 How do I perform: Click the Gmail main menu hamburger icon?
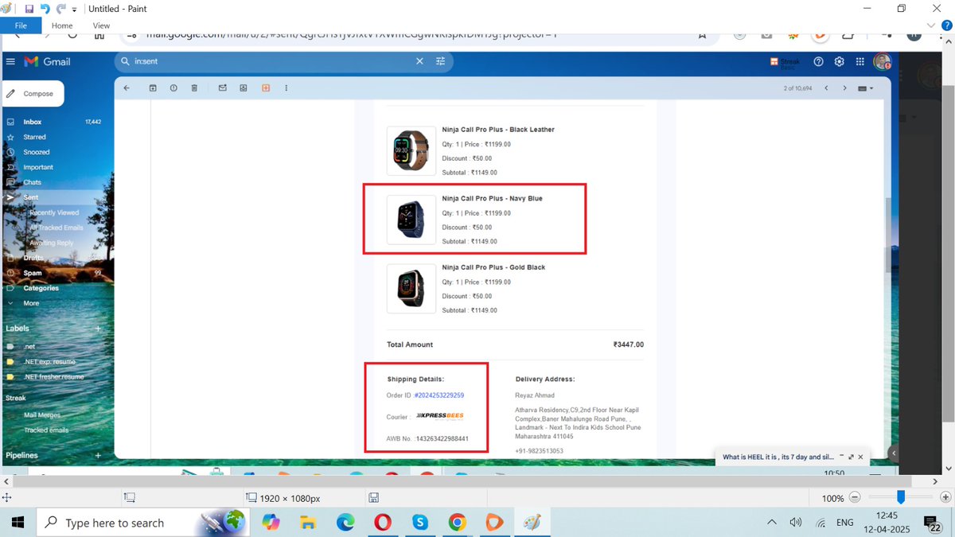10,61
